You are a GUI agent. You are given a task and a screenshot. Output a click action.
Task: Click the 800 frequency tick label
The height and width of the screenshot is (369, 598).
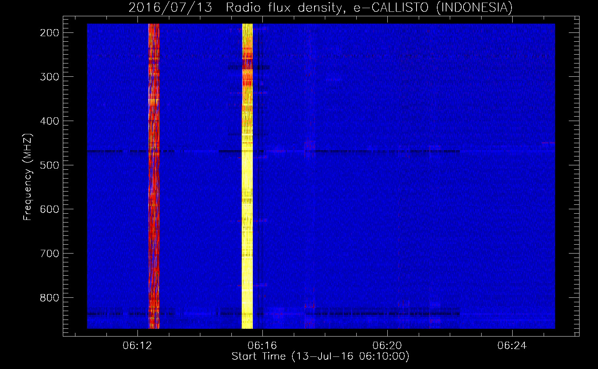[50, 297]
